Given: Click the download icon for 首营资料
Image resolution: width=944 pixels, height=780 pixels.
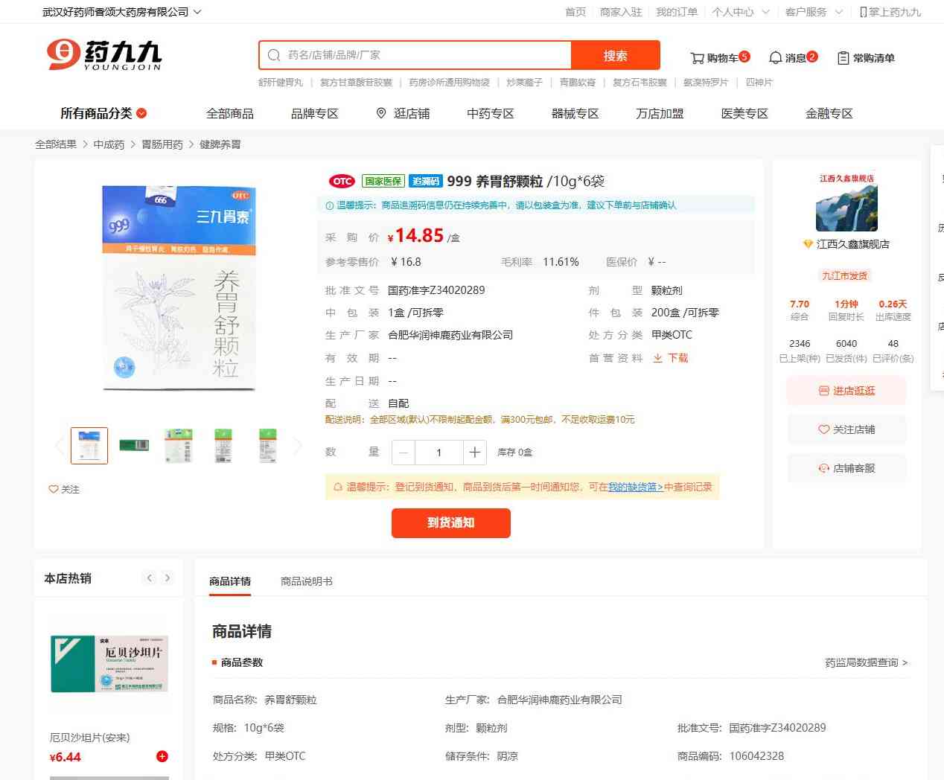Looking at the screenshot, I should pyautogui.click(x=657, y=358).
